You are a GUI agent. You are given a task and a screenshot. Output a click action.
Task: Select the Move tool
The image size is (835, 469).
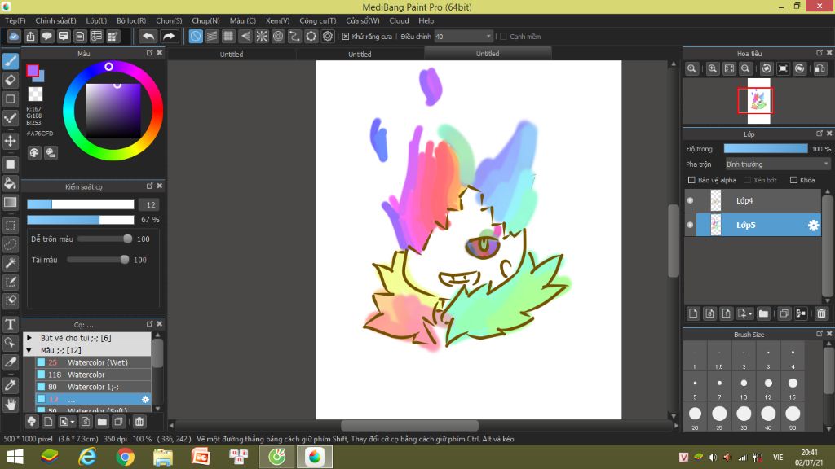click(x=11, y=141)
